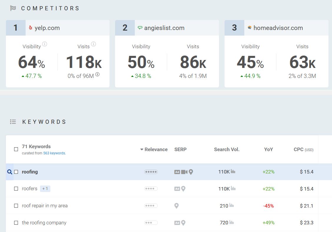Click the 45% visibility value for homeadvisor.com
Image resolution: width=332 pixels, height=232 pixels.
(250, 62)
